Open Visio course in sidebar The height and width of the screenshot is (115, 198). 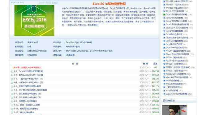(x=172, y=90)
